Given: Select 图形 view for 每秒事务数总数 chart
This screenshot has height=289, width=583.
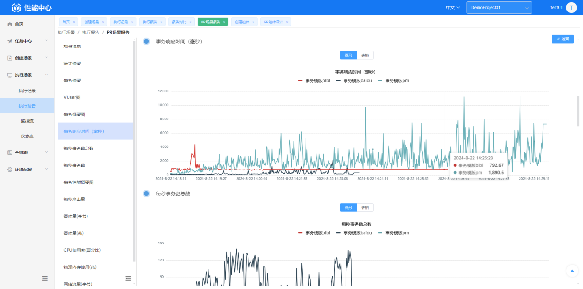Looking at the screenshot, I should point(348,208).
